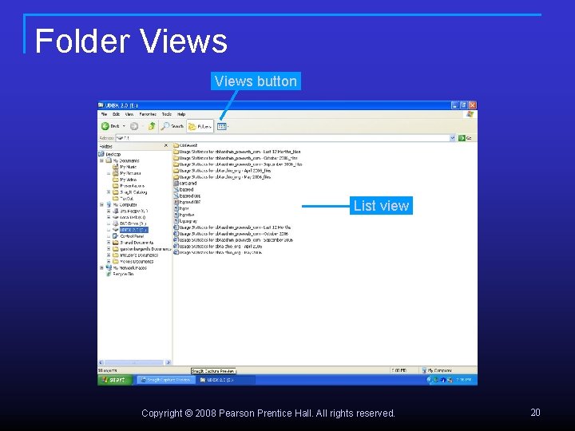
Task: Select the 'April 2006' HTML document
Action: (218, 247)
